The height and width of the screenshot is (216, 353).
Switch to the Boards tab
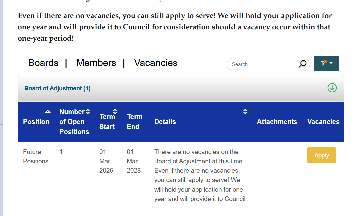click(43, 63)
